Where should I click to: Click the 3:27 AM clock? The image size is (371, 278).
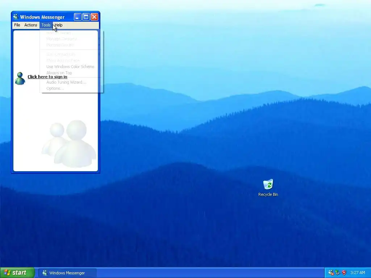358,273
